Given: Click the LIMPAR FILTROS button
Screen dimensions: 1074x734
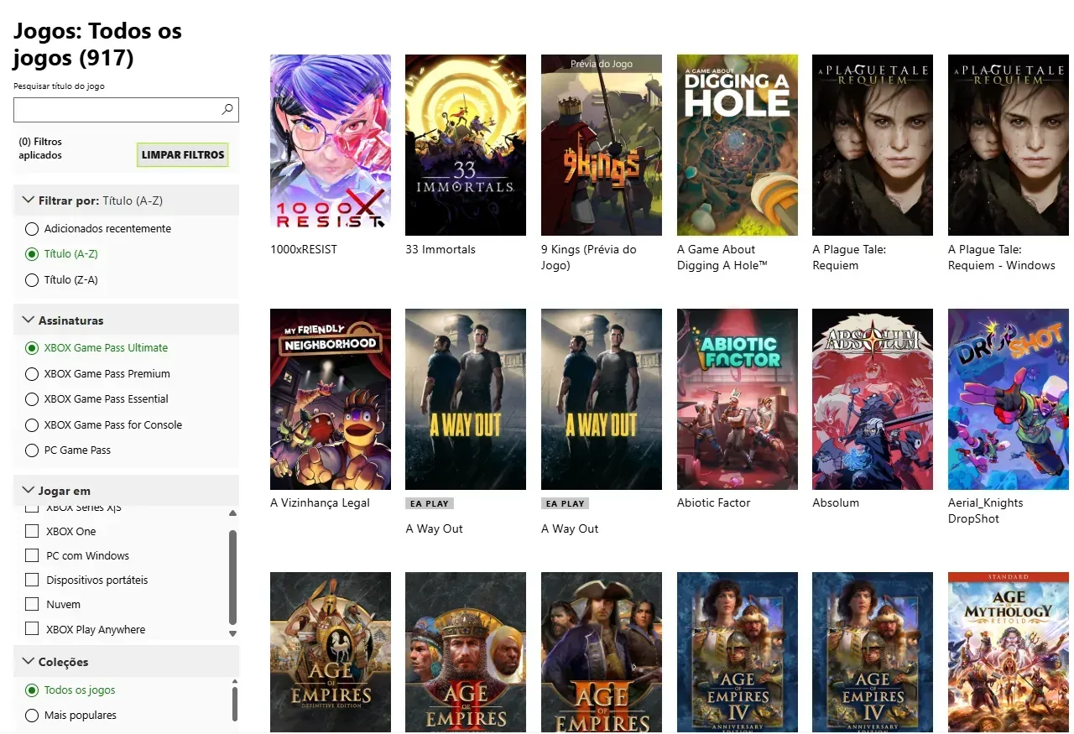Looking at the screenshot, I should coord(183,155).
